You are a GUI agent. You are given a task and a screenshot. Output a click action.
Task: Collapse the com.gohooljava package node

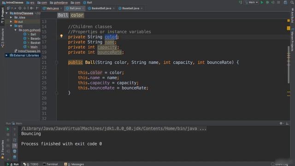[15, 30]
